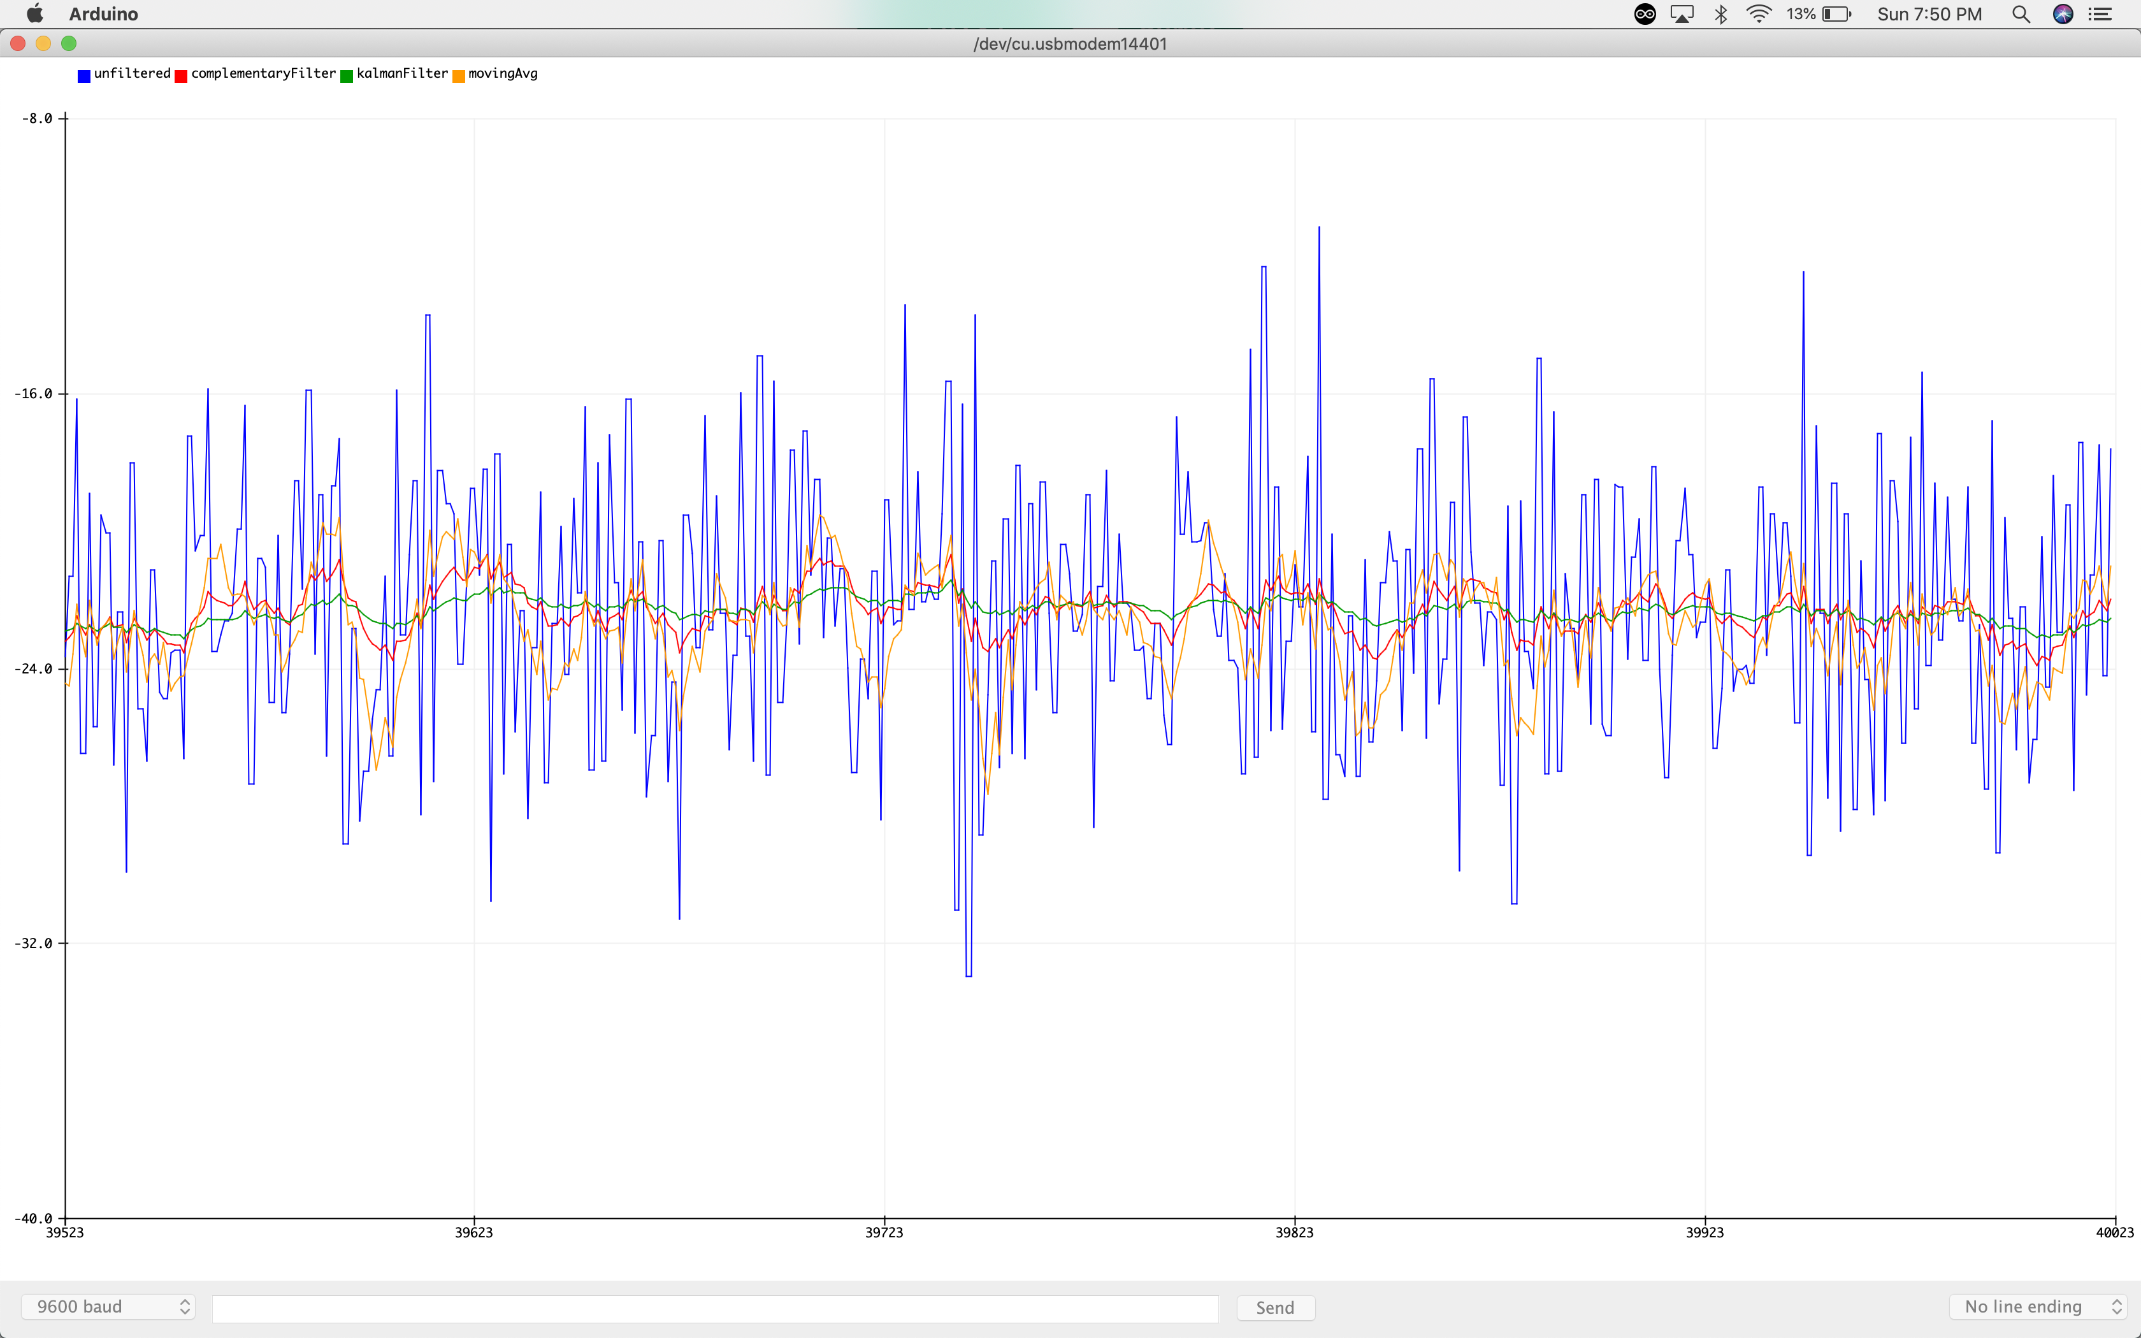Screen dimensions: 2141x1338
Task: Maximize the serial plotter window
Action: coord(69,43)
